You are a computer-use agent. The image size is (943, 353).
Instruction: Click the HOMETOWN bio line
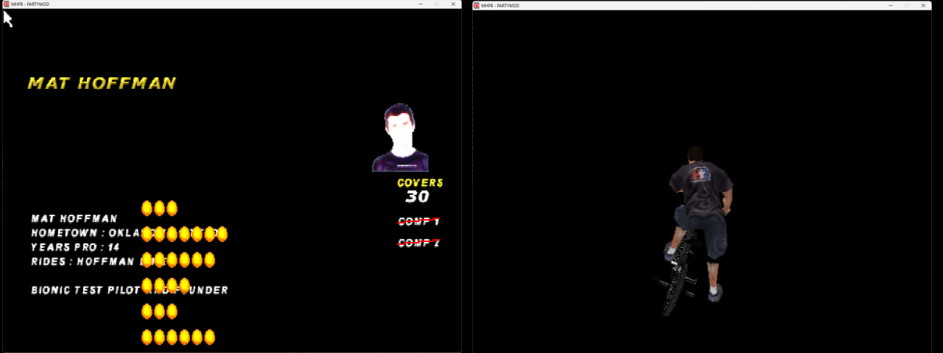[x=125, y=233]
